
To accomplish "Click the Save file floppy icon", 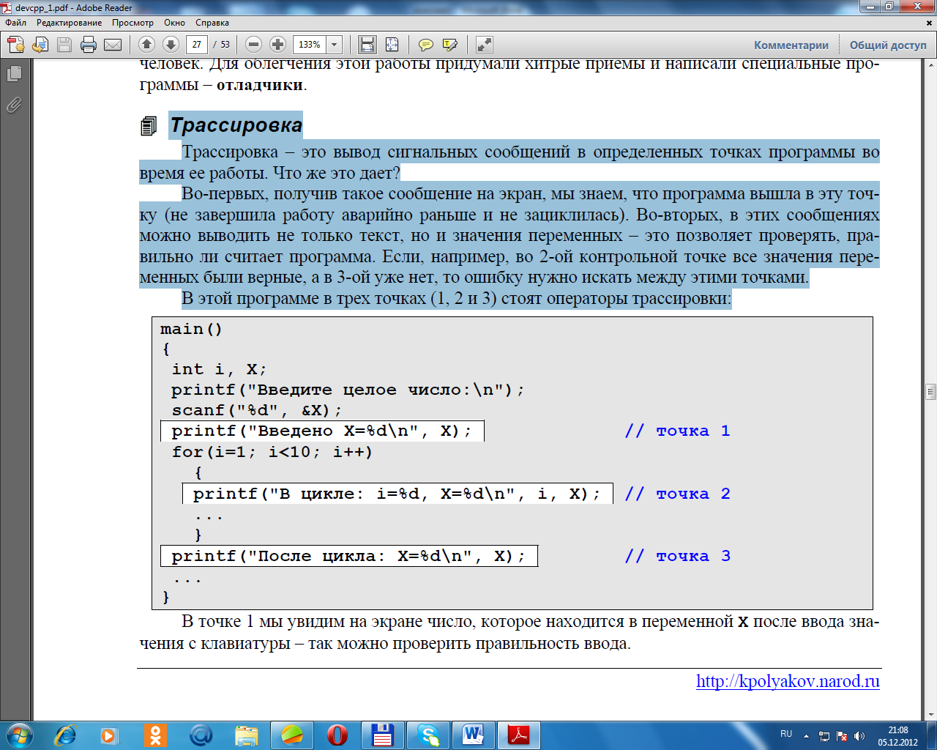I will pyautogui.click(x=64, y=45).
